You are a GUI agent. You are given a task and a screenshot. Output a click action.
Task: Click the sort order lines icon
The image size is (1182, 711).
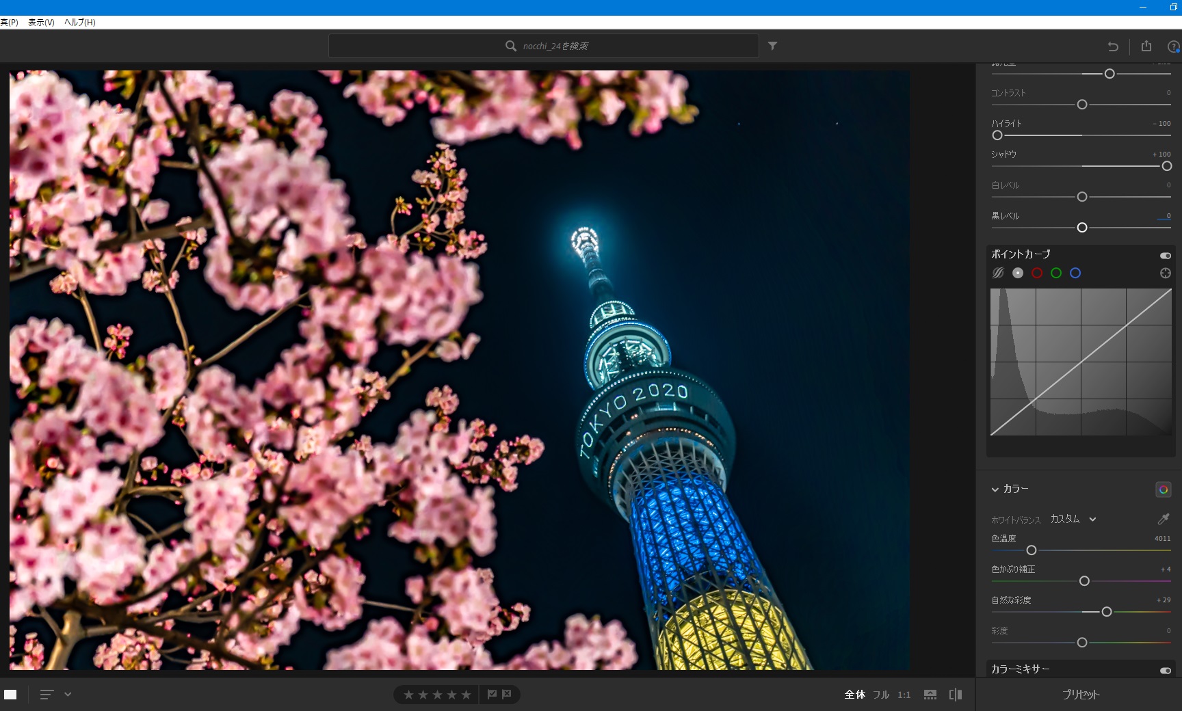tap(47, 695)
